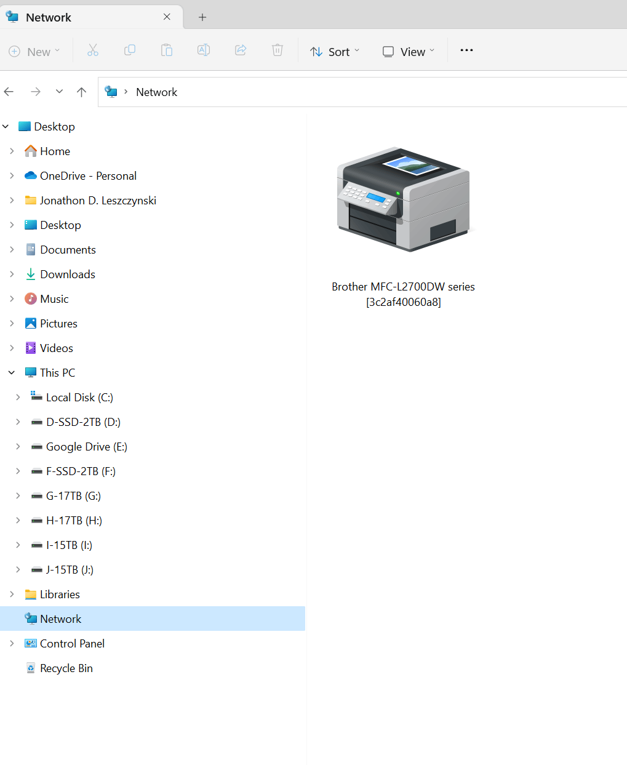Click the Videos icon in sidebar

[x=31, y=348]
